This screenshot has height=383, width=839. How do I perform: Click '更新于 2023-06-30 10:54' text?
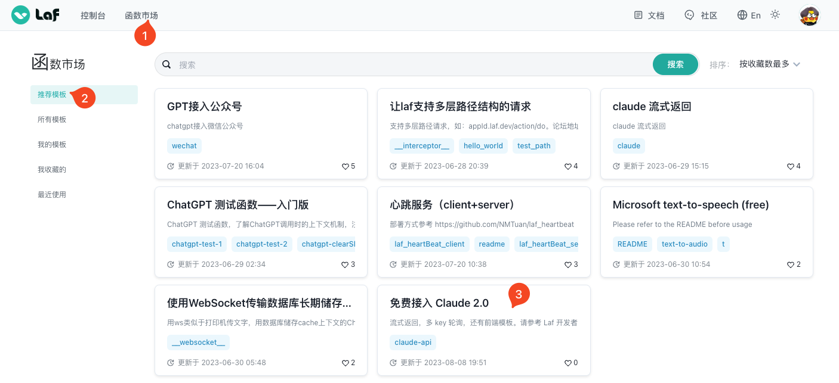[x=667, y=264]
